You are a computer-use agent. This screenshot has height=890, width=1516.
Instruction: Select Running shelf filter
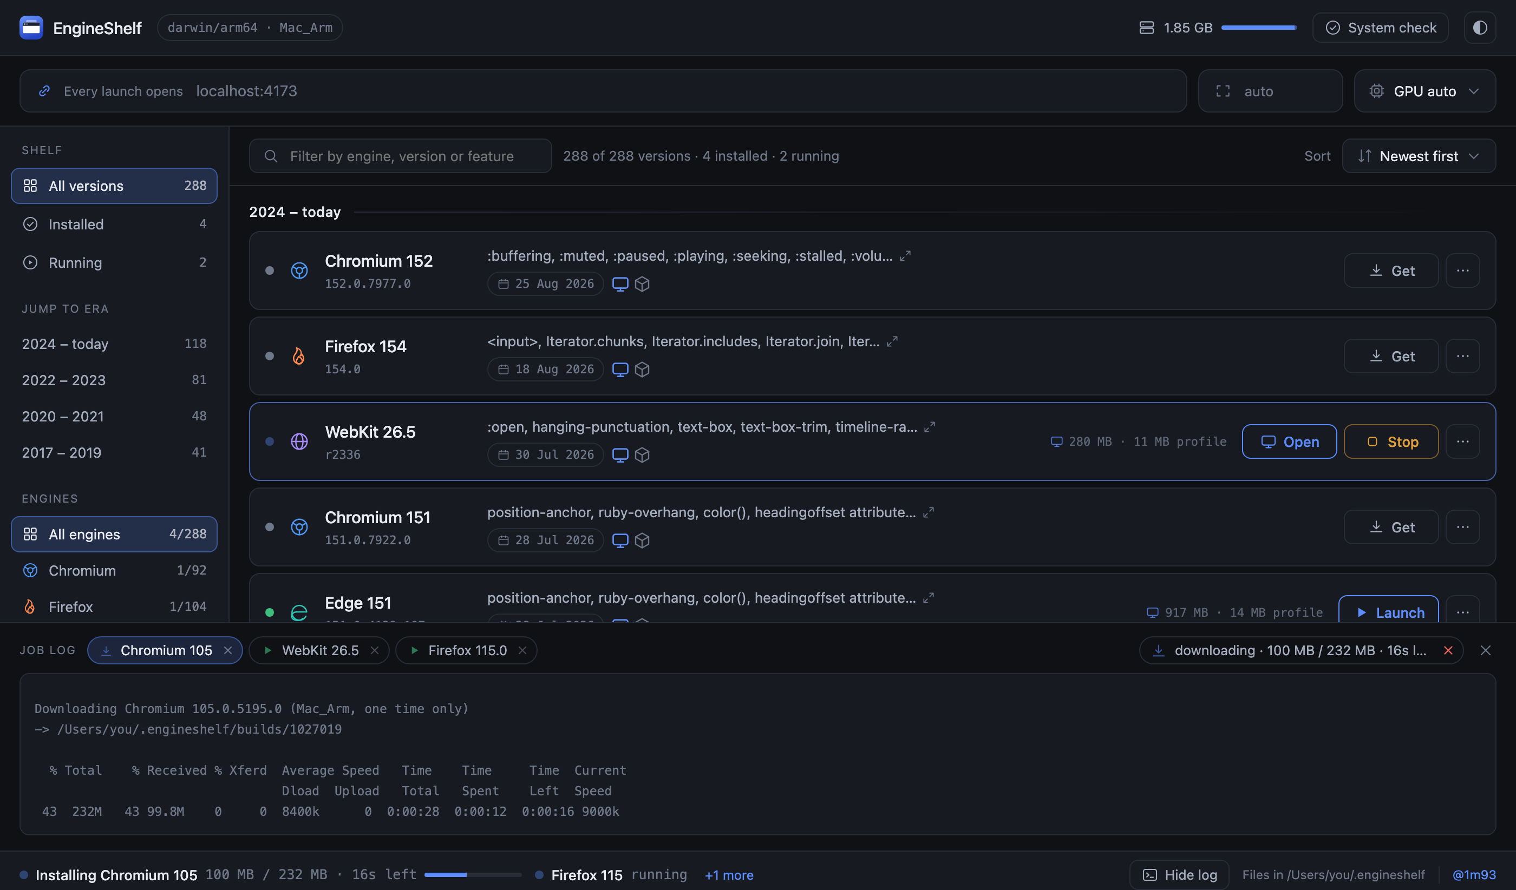point(114,263)
